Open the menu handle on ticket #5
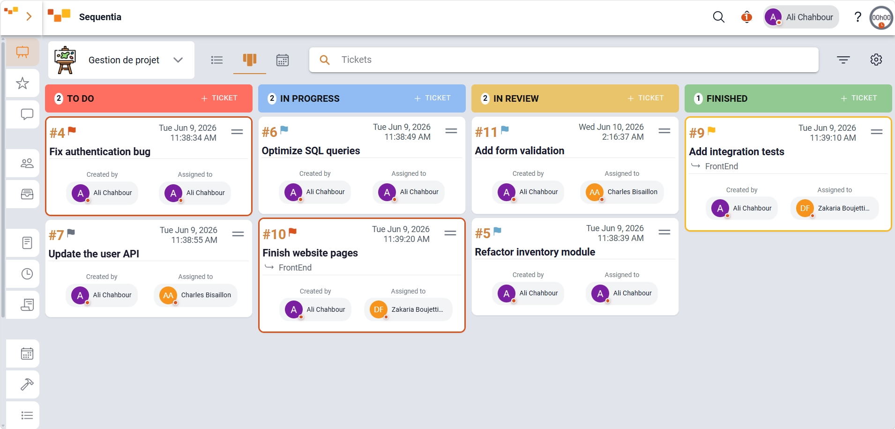Screen dimensions: 895x429 tap(664, 232)
